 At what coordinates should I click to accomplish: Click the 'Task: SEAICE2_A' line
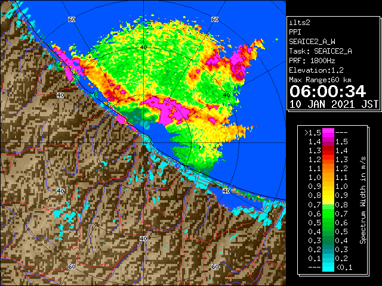(x=321, y=51)
